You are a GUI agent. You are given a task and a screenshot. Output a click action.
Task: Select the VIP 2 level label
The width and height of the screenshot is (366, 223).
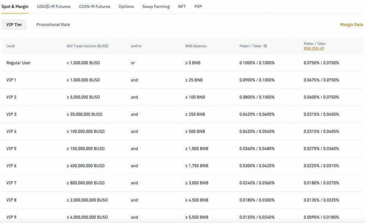click(11, 97)
